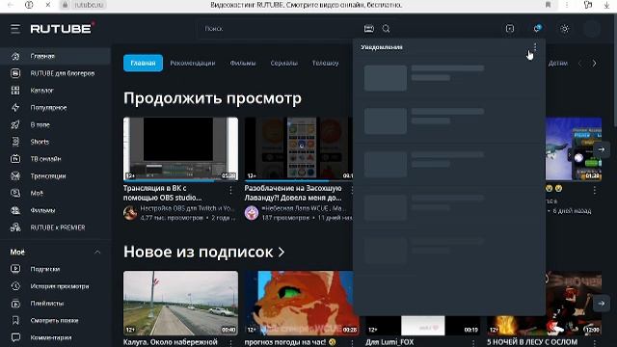This screenshot has width=617, height=347.
Task: Go to Главная in the sidebar
Action: [55, 56]
